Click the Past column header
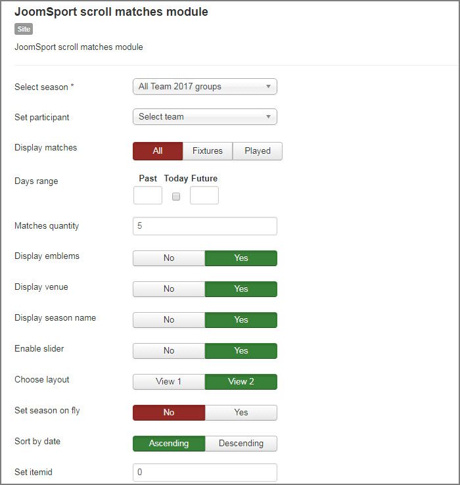The height and width of the screenshot is (485, 460). click(148, 179)
